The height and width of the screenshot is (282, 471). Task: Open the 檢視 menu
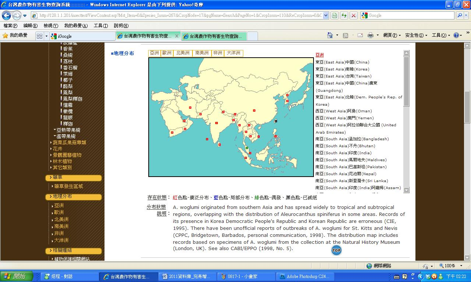pos(50,26)
